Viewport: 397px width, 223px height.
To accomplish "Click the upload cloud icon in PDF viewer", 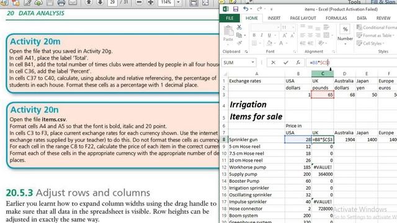I will pyautogui.click(x=38, y=2).
